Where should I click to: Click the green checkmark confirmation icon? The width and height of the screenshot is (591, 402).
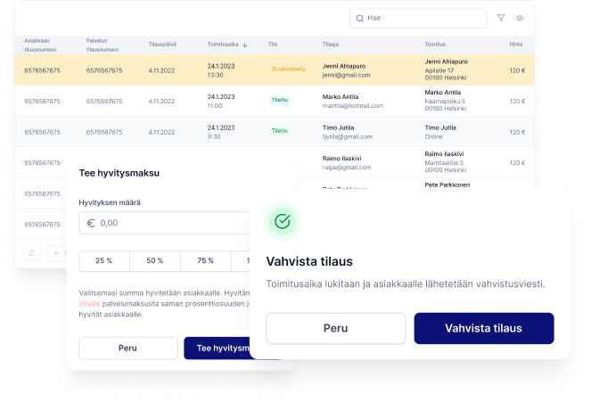[x=283, y=221]
